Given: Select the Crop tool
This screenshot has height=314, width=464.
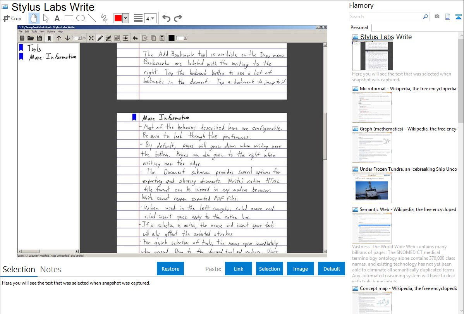Looking at the screenshot, I should (x=12, y=18).
